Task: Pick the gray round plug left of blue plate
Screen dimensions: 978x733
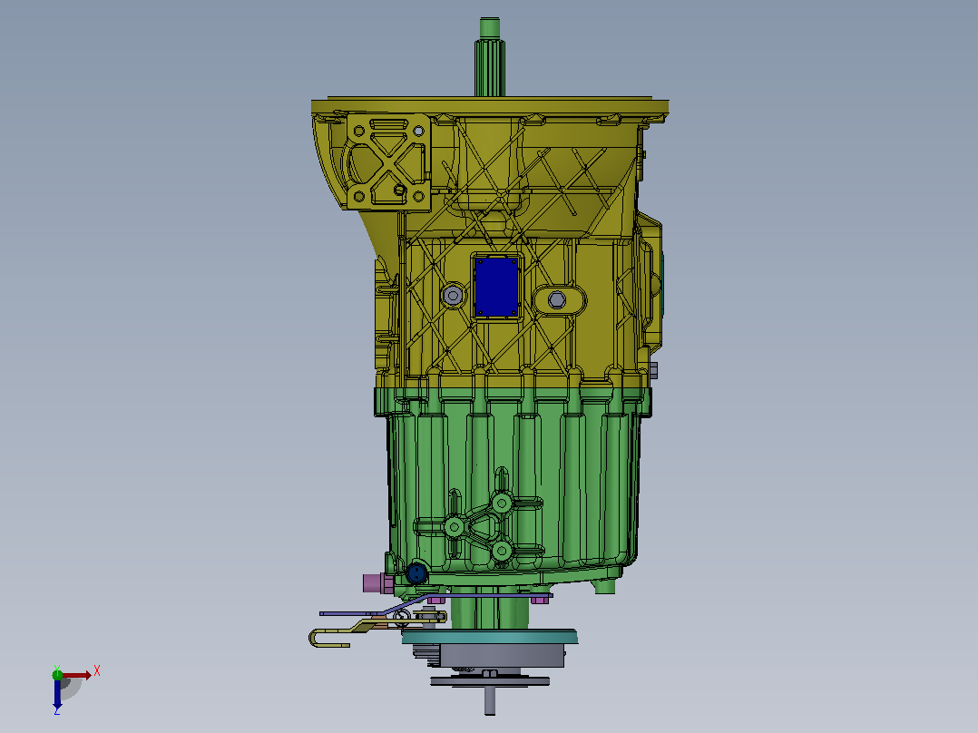Action: [x=452, y=295]
